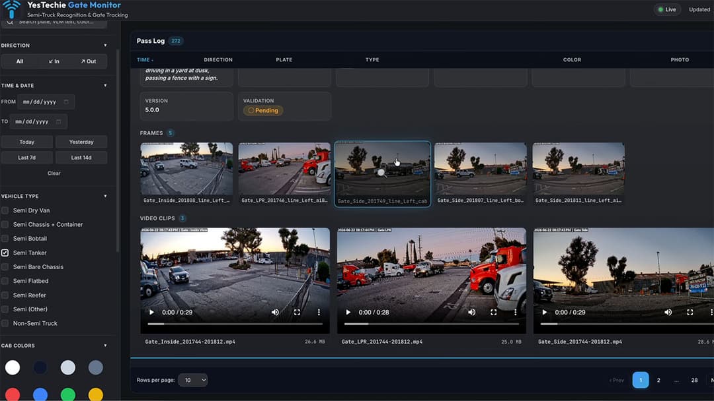This screenshot has width=714, height=401.
Task: Enter fullscreen on the Gate_Side video clip
Action: pyautogui.click(x=690, y=313)
